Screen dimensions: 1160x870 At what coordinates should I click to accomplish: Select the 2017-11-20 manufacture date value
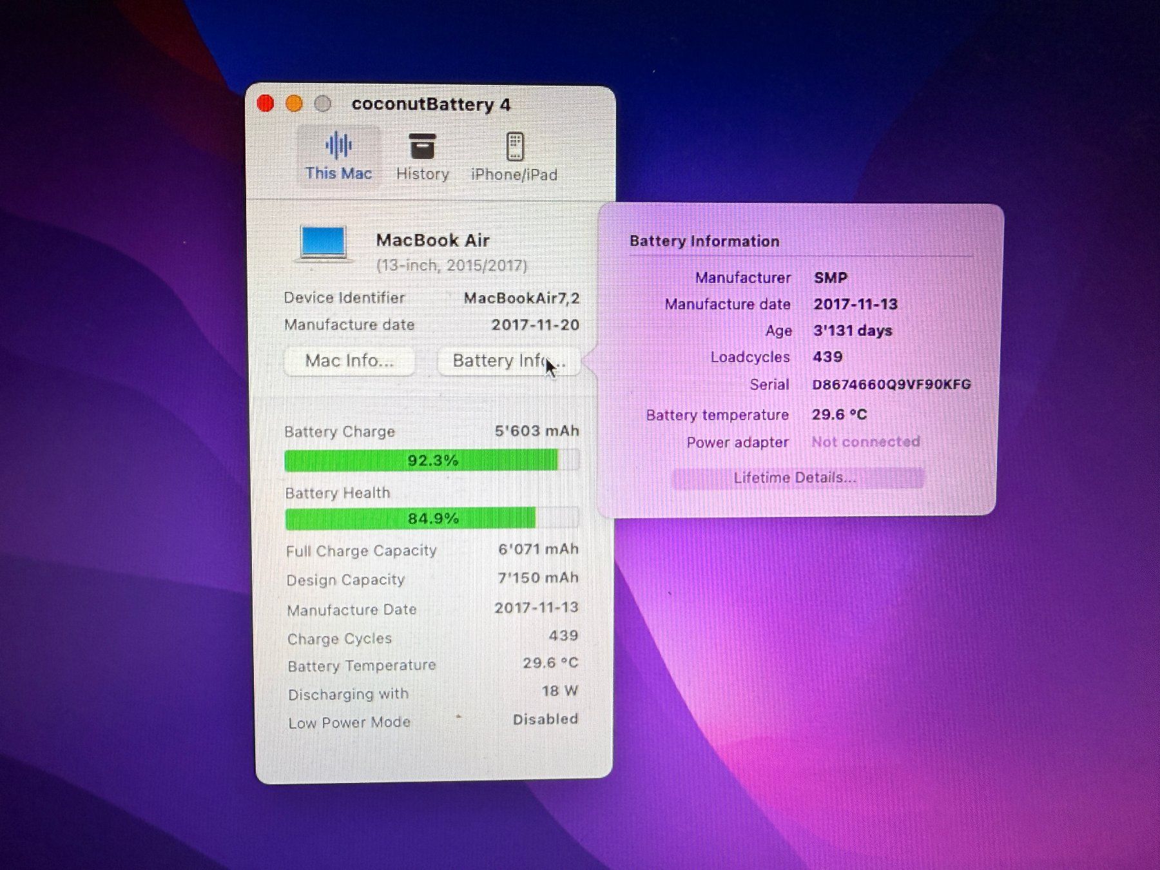536,325
